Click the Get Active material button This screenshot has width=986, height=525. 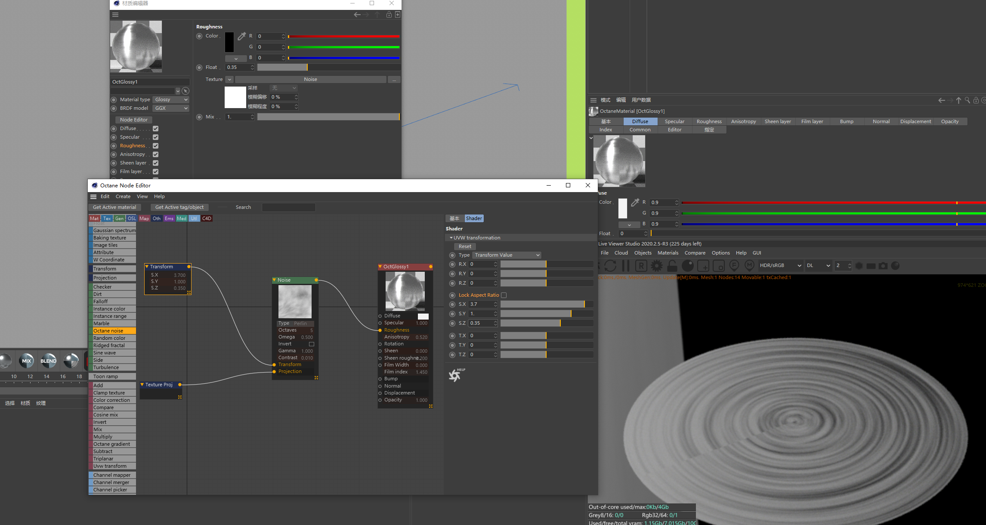[x=114, y=207]
